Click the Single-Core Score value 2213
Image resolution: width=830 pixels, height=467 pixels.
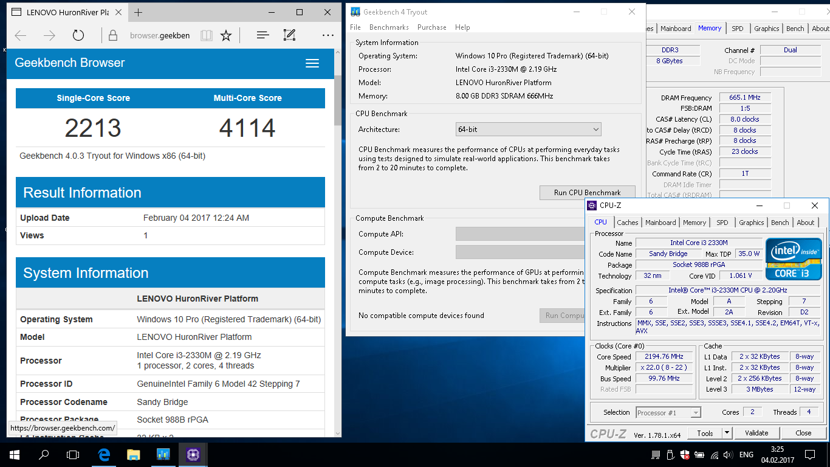(93, 128)
